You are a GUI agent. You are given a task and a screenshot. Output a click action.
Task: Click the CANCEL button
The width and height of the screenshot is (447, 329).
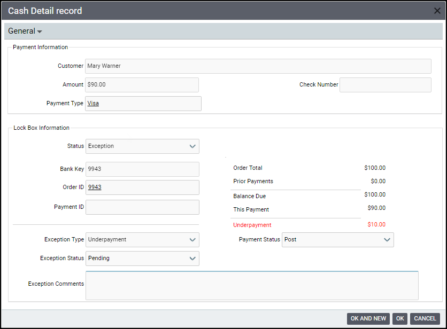point(425,318)
